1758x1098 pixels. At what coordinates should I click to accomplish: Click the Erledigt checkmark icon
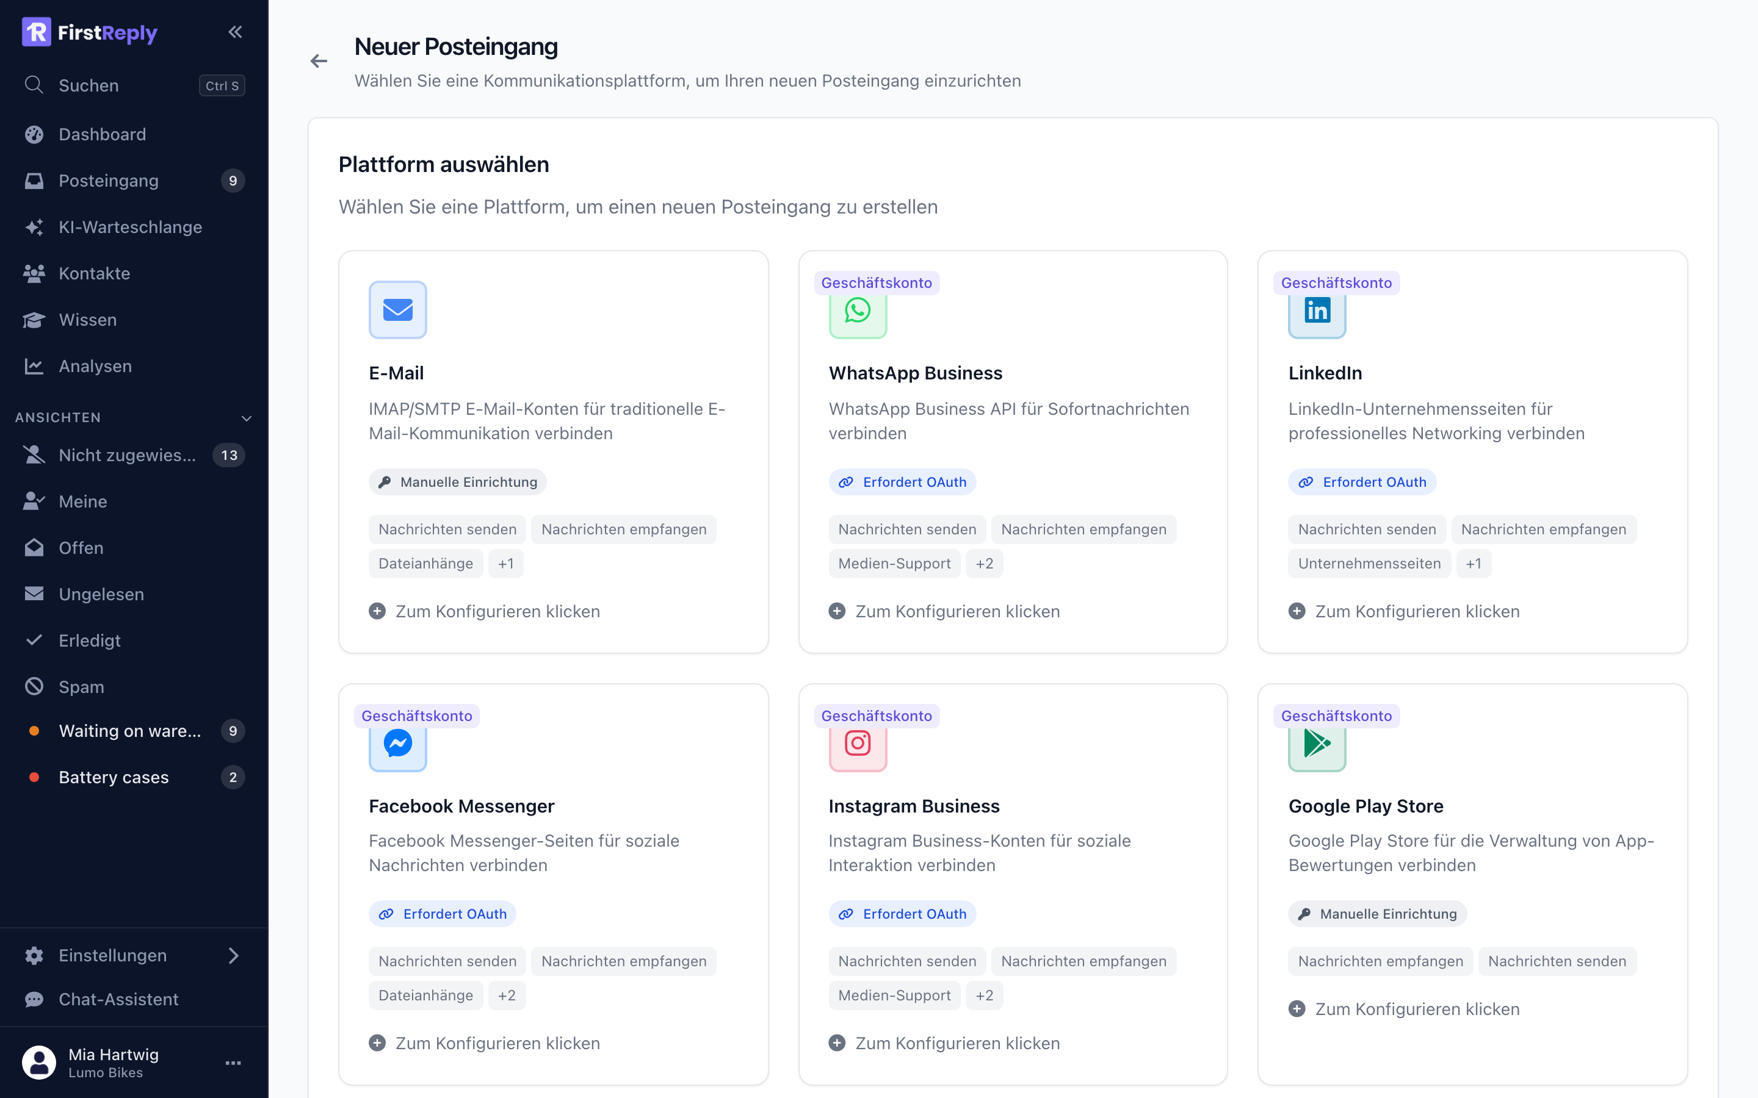(34, 640)
